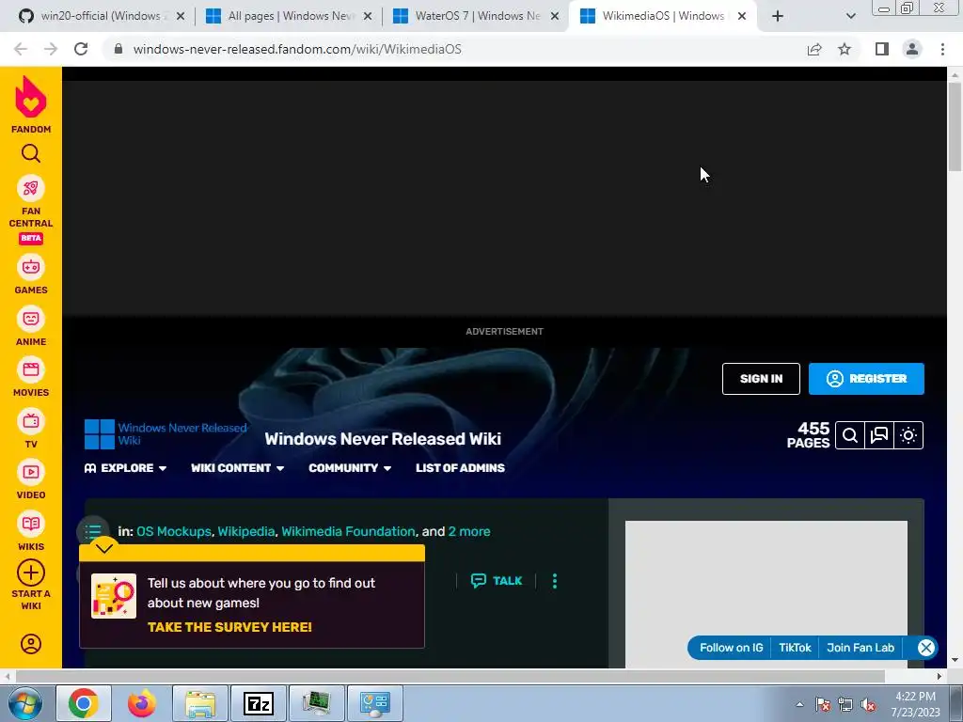
Task: Toggle light/dark theme sun icon
Action: (x=909, y=435)
